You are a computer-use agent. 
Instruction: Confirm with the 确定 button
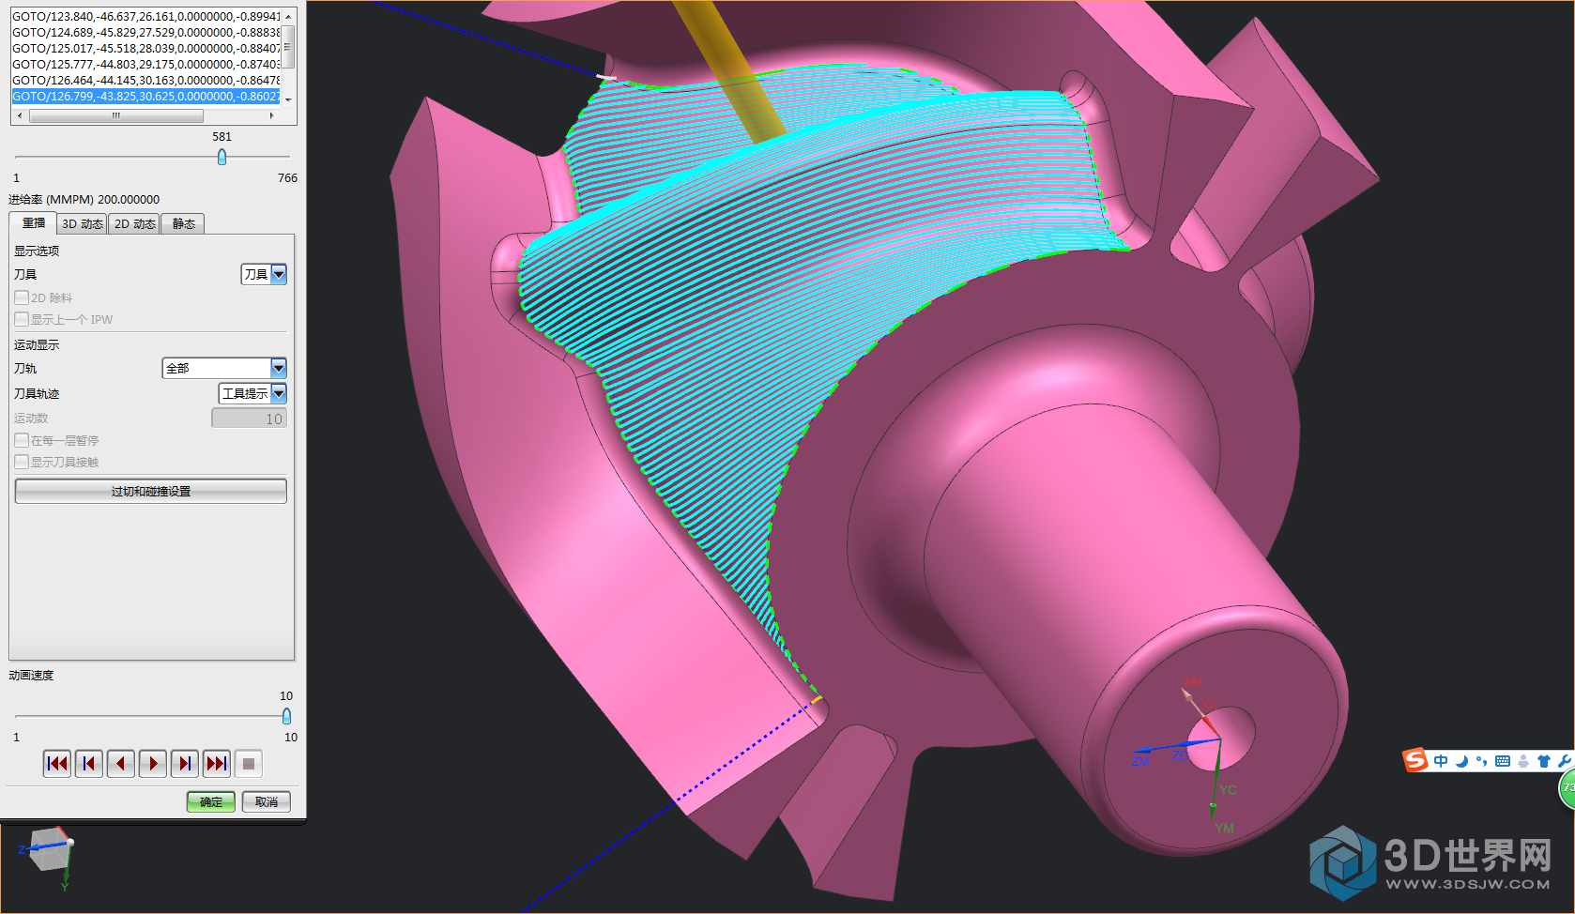point(211,801)
